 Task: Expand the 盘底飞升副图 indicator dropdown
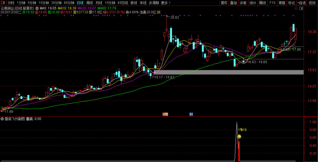click(2, 119)
